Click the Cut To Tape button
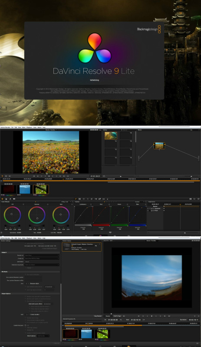The width and height of the screenshot is (201, 347). [x=117, y=316]
